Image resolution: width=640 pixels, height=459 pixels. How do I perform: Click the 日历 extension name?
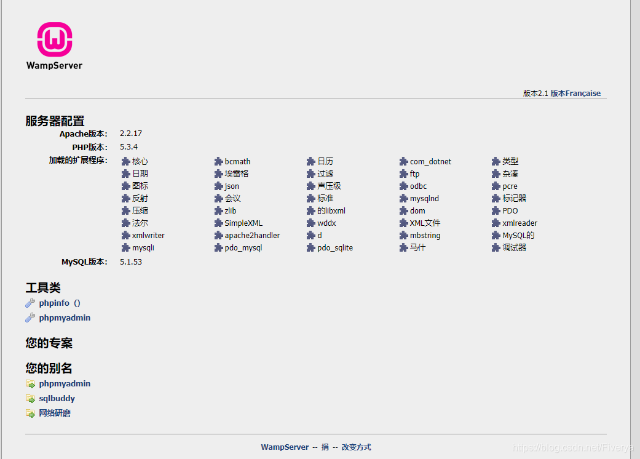click(x=325, y=161)
